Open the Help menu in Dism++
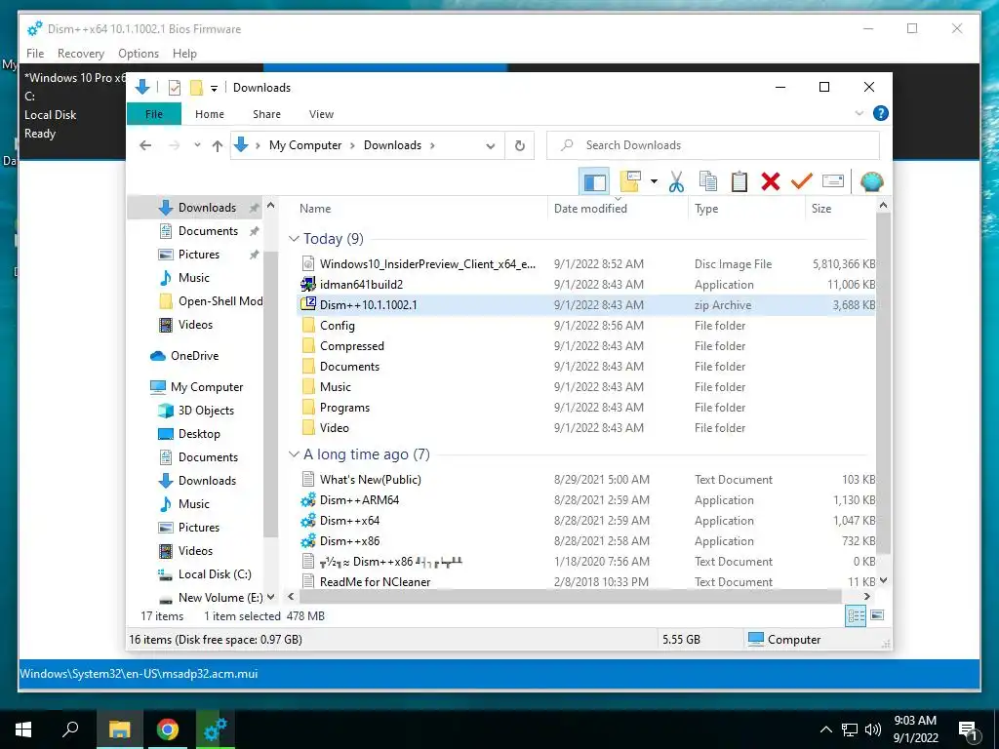 (184, 54)
